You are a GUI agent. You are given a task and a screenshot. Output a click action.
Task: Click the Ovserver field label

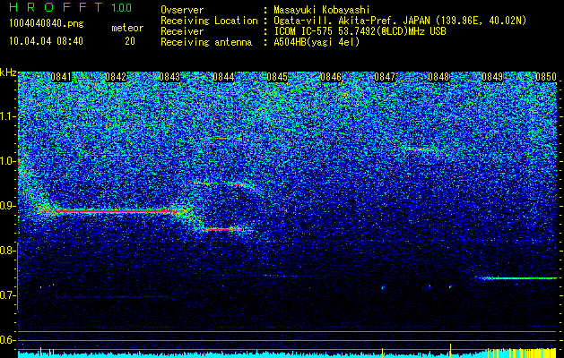(x=182, y=10)
